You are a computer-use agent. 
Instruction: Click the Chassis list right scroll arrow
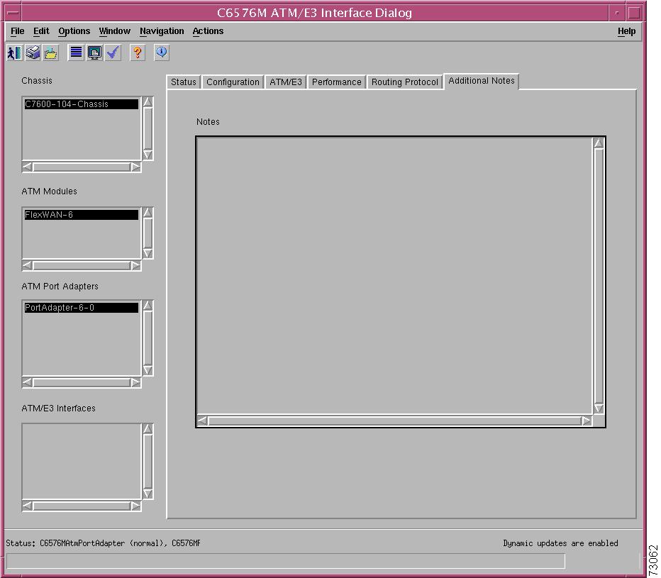pyautogui.click(x=135, y=167)
